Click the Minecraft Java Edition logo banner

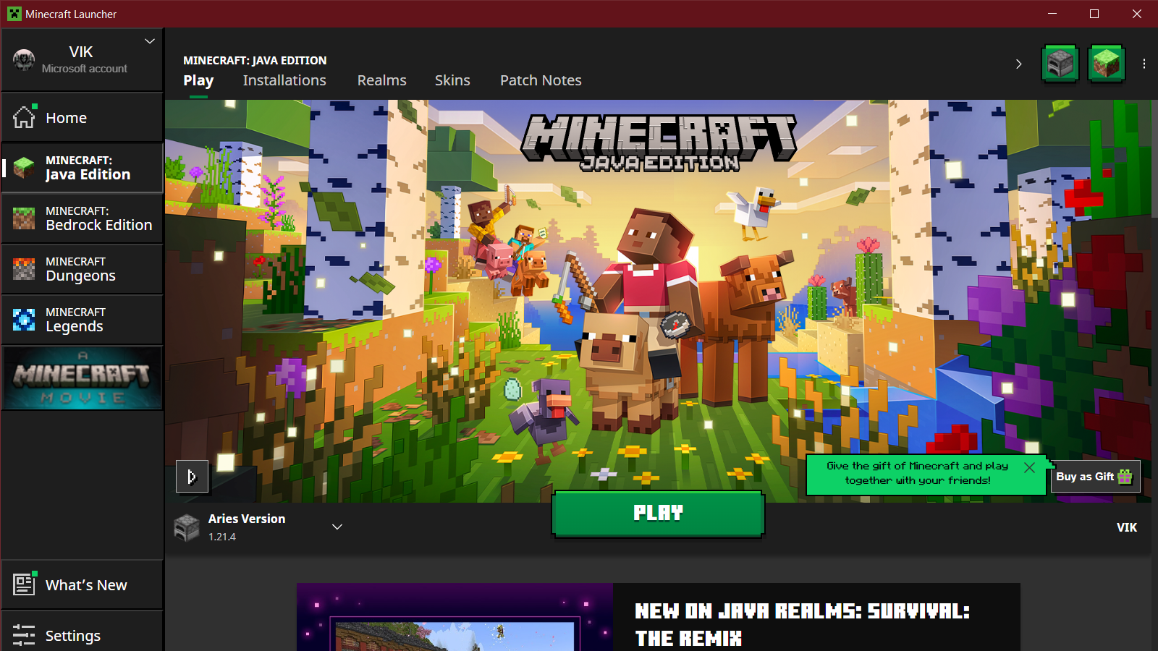(x=659, y=142)
